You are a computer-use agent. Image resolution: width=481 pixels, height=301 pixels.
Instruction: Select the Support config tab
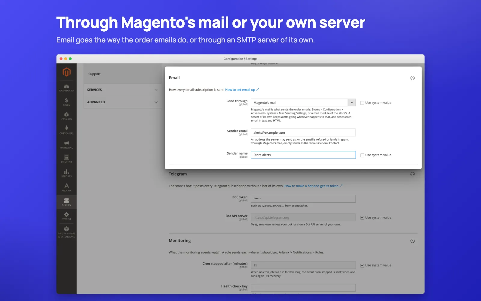point(94,74)
